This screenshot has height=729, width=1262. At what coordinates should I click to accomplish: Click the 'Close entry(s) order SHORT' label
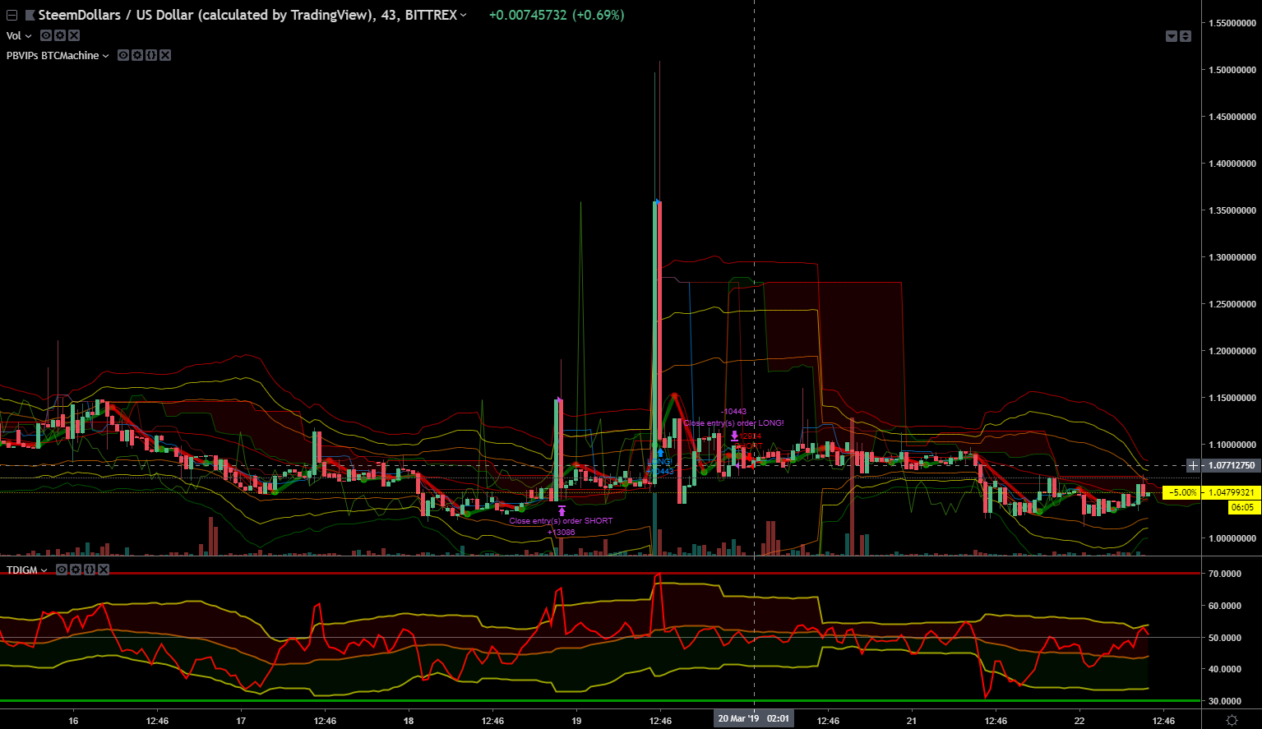561,521
